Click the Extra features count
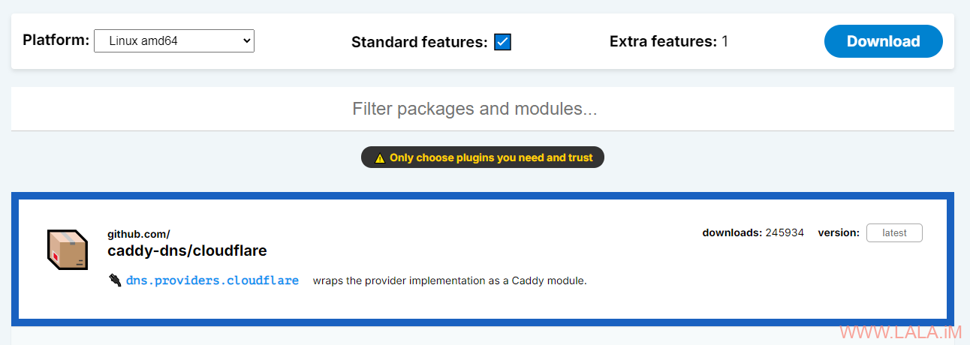The height and width of the screenshot is (345, 970). [x=724, y=41]
